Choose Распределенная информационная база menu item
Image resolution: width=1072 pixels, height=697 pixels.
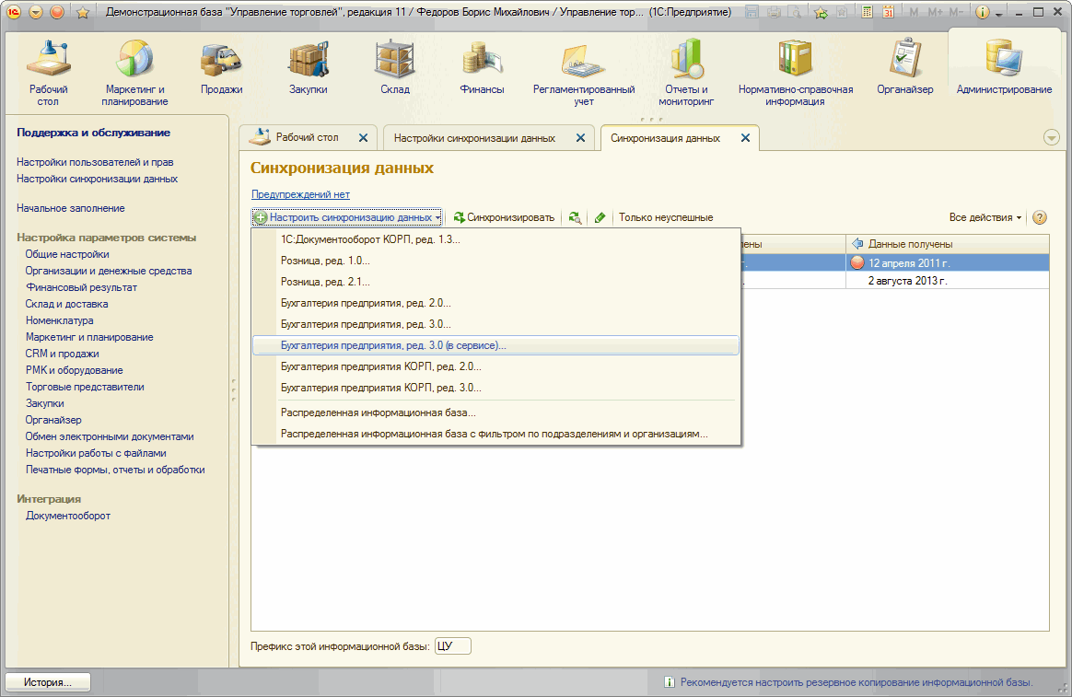click(378, 412)
